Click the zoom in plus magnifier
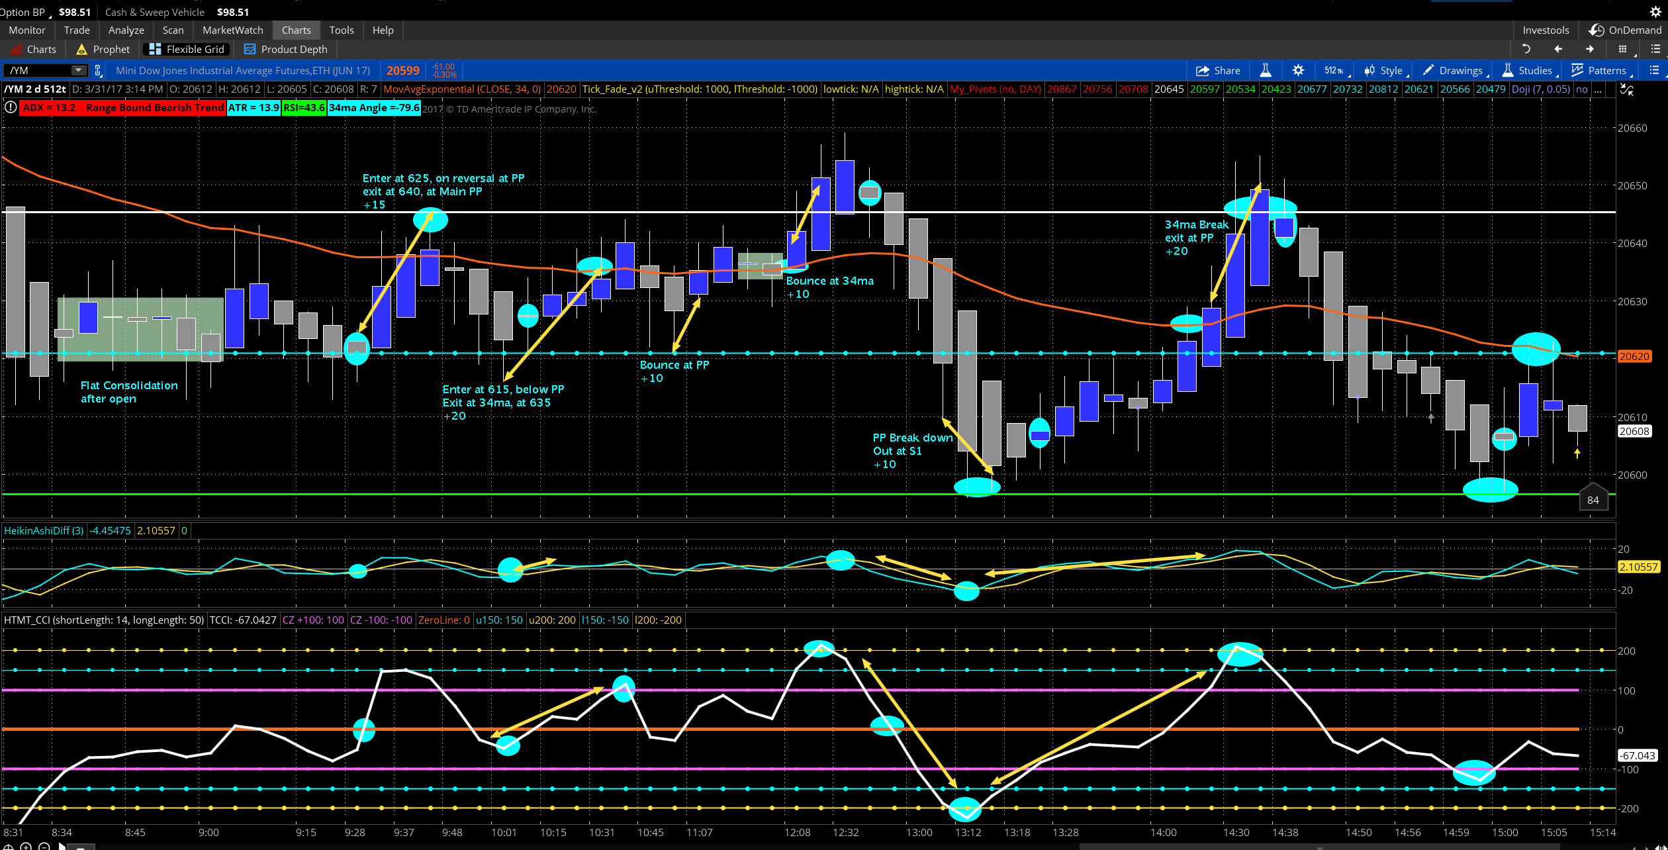Screen dimensions: 1668x850 click(x=26, y=846)
